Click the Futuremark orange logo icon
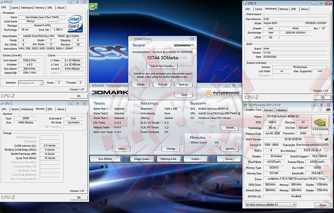The width and height of the screenshot is (334, 213). pyautogui.click(x=208, y=94)
